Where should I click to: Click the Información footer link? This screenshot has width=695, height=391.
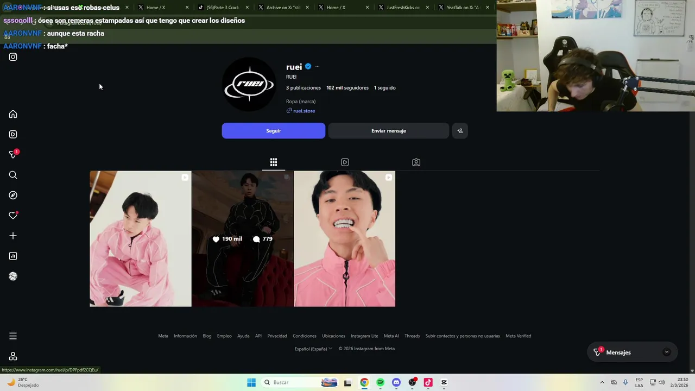click(x=185, y=336)
